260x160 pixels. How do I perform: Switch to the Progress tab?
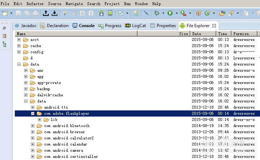click(110, 26)
